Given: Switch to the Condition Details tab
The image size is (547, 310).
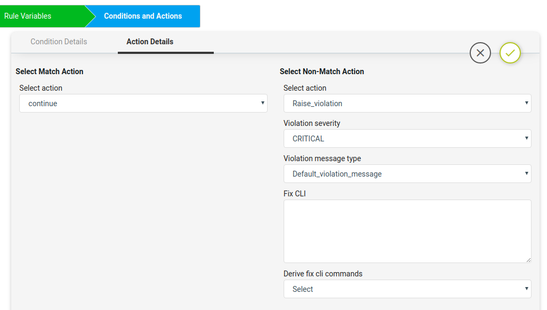Looking at the screenshot, I should (x=59, y=42).
